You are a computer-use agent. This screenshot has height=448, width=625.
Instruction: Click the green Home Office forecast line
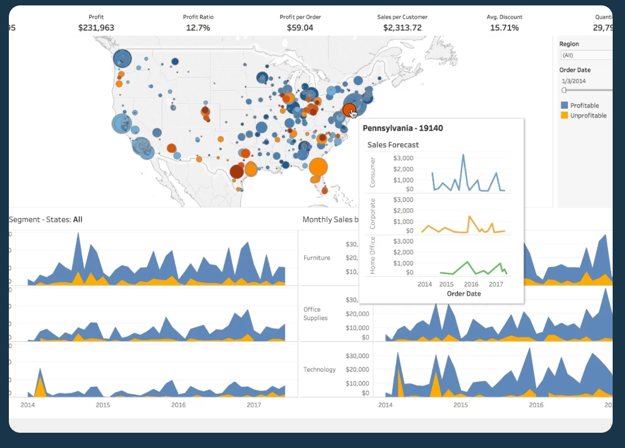(467, 264)
